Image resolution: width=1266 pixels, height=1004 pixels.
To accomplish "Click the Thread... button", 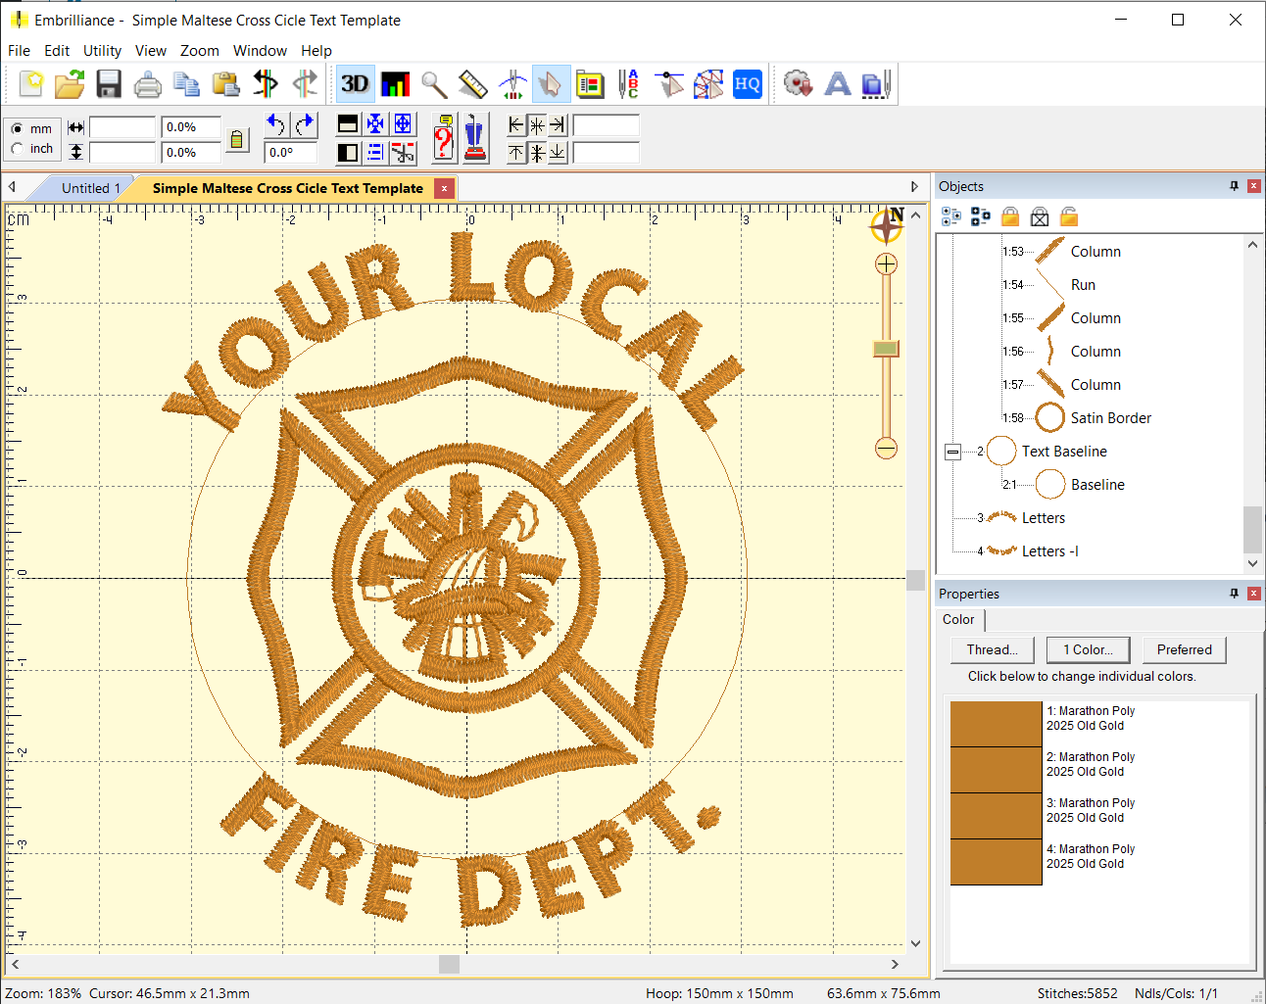I will [992, 649].
